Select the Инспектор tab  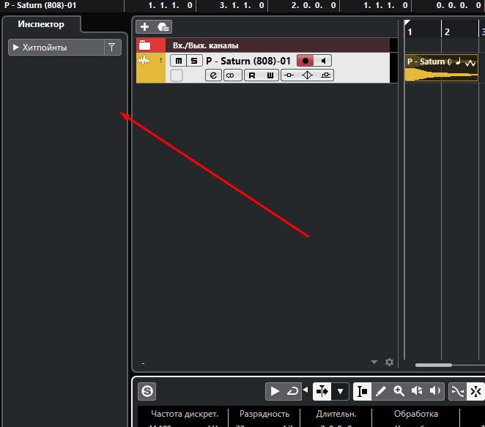(x=41, y=24)
